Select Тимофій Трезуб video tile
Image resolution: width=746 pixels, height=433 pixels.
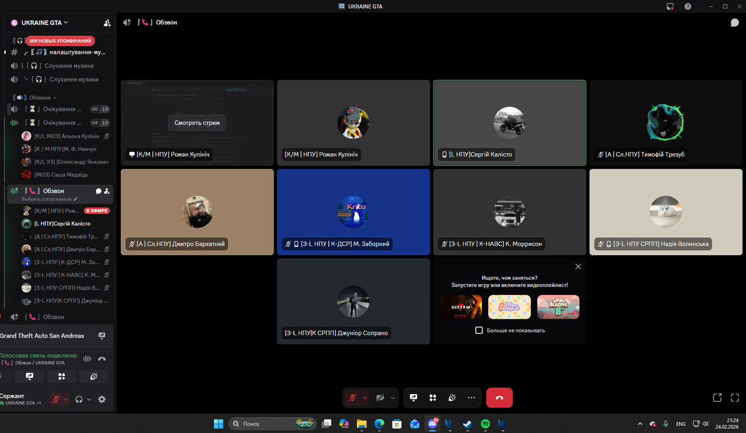[666, 123]
